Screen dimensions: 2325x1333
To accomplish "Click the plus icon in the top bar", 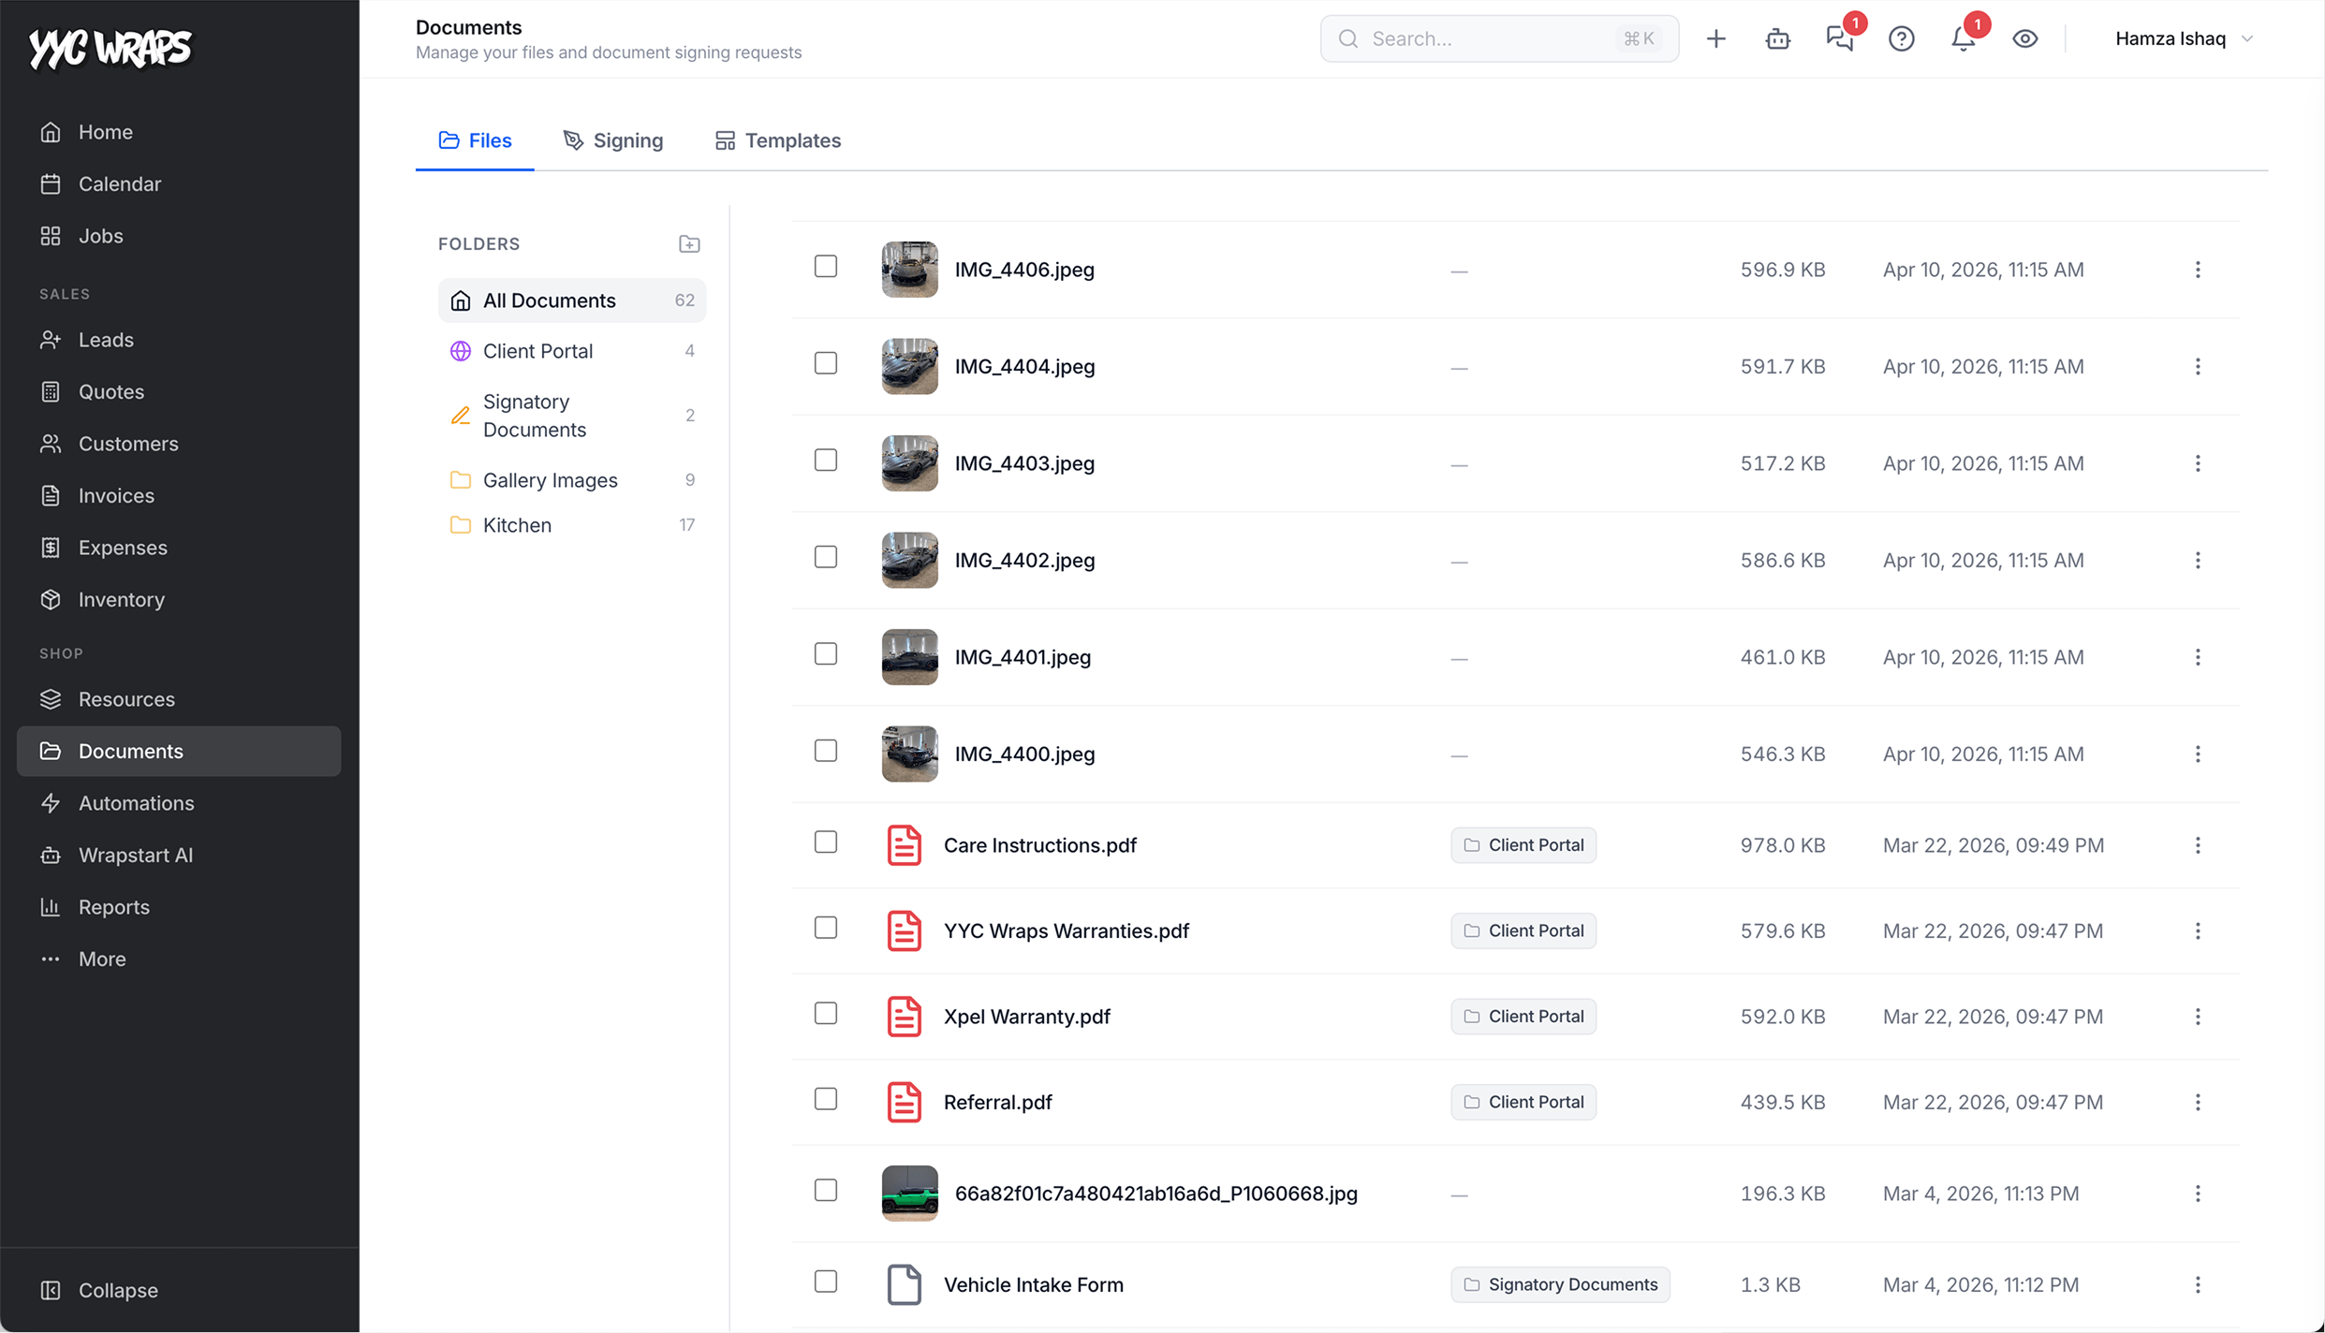I will pos(1715,38).
